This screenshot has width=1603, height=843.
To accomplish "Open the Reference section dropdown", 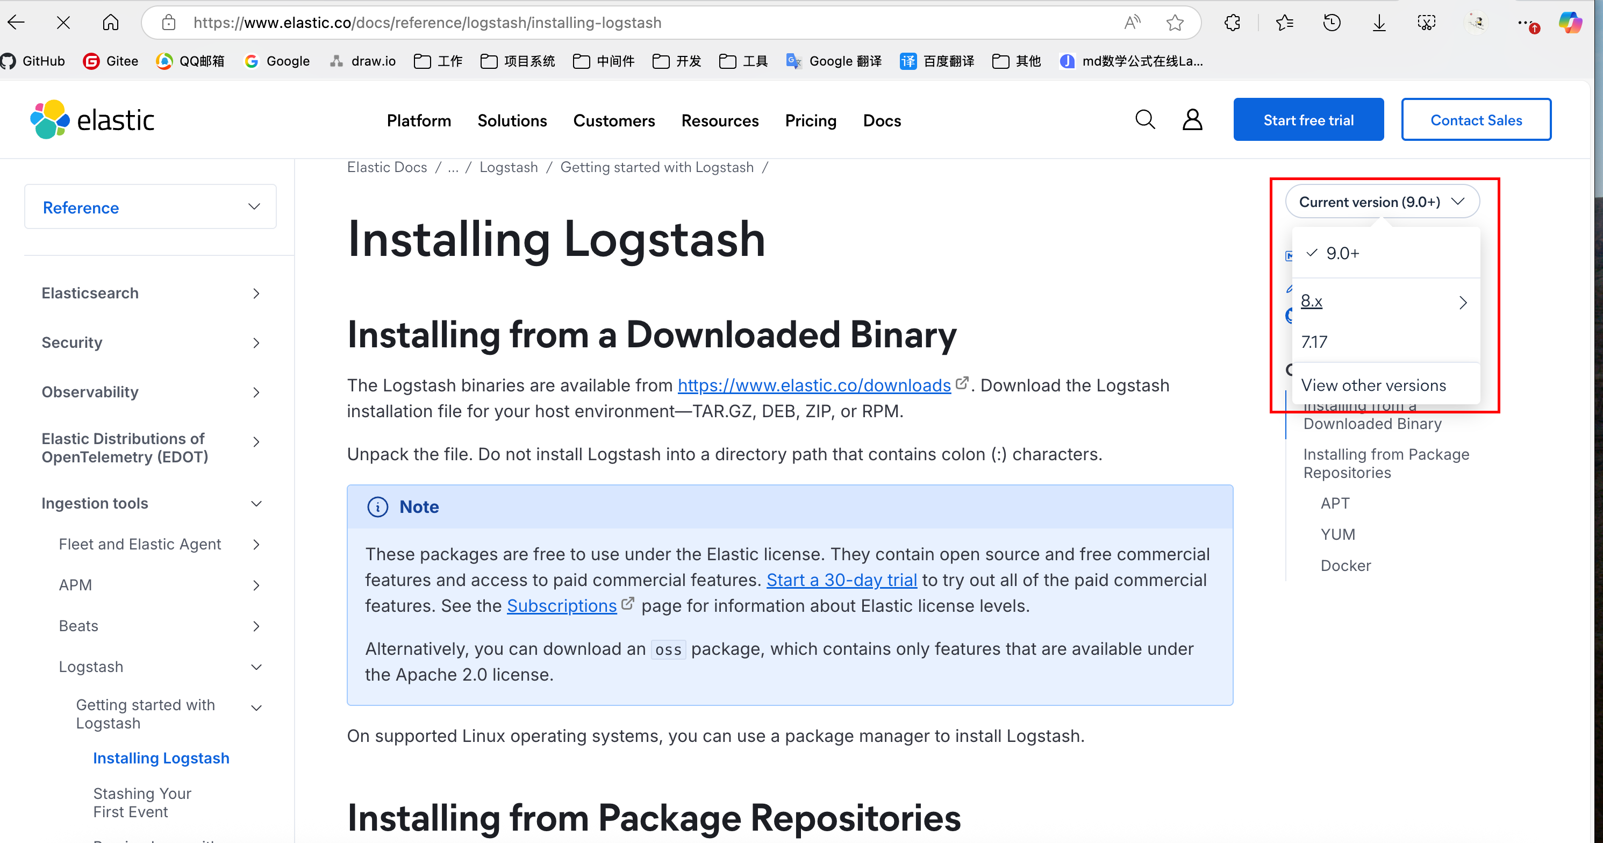I will point(150,206).
